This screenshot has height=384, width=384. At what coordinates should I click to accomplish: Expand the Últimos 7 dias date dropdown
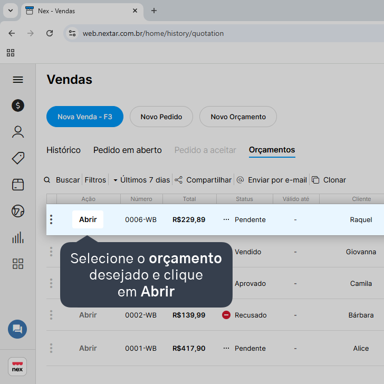pos(142,180)
